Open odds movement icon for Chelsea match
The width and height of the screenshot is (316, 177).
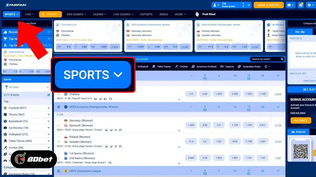[100, 99]
